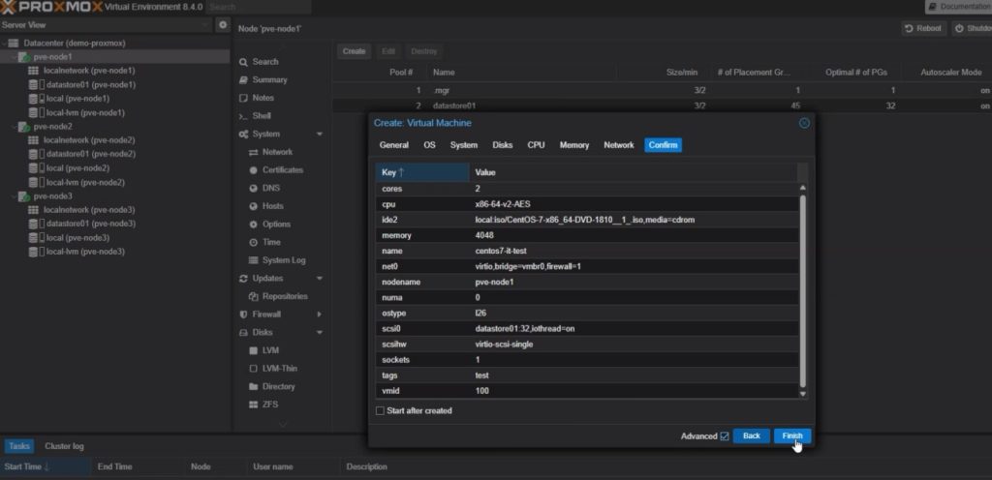Open the Certificates page in the System menu
The width and height of the screenshot is (992, 480).
(282, 170)
